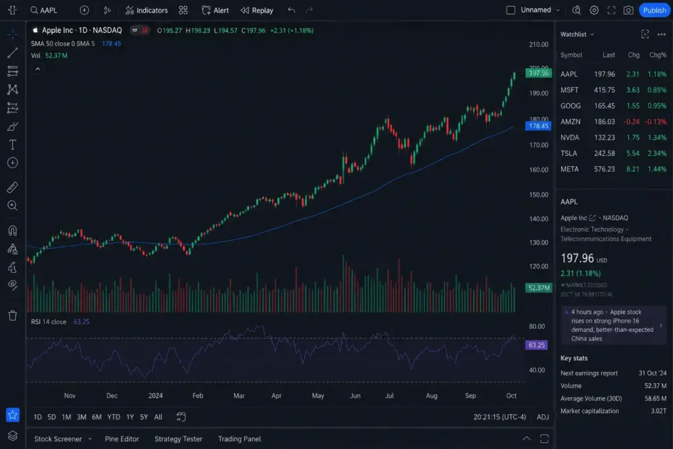Toggle stay in drawing mode
The width and height of the screenshot is (673, 449).
point(12,249)
